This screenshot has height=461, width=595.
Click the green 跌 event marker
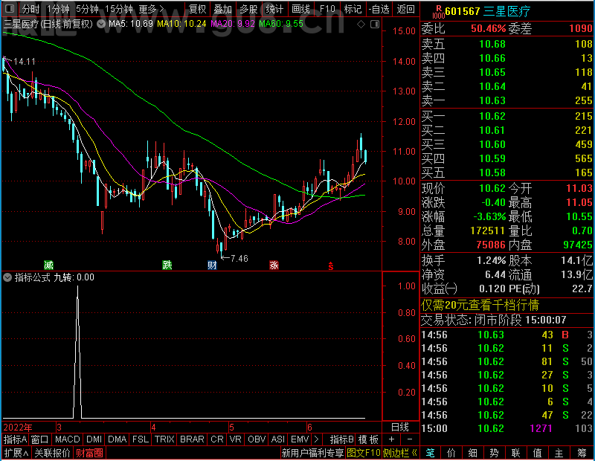coord(167,265)
